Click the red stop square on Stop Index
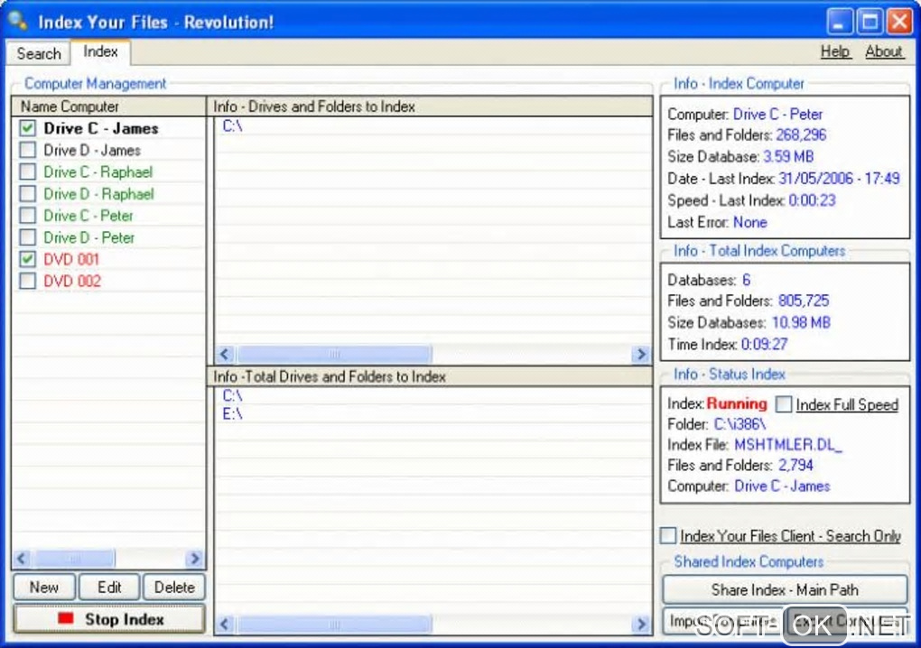The image size is (921, 648). (67, 618)
